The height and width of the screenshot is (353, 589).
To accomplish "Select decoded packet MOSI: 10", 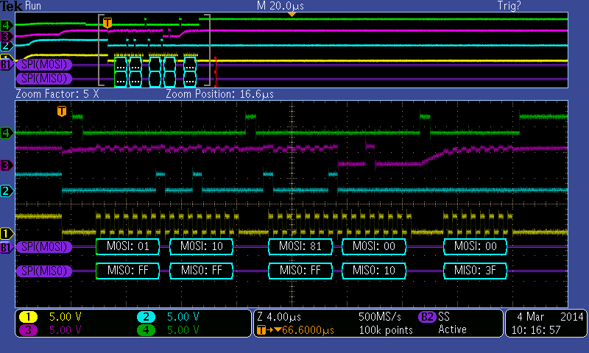I will pyautogui.click(x=201, y=246).
